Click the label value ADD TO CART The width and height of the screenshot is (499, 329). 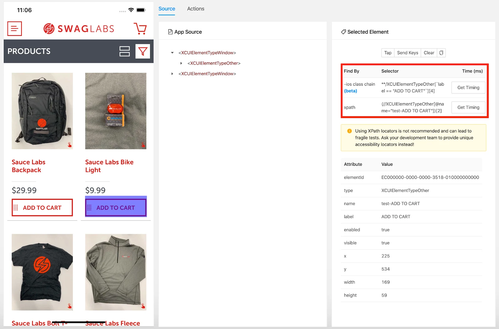[396, 217]
